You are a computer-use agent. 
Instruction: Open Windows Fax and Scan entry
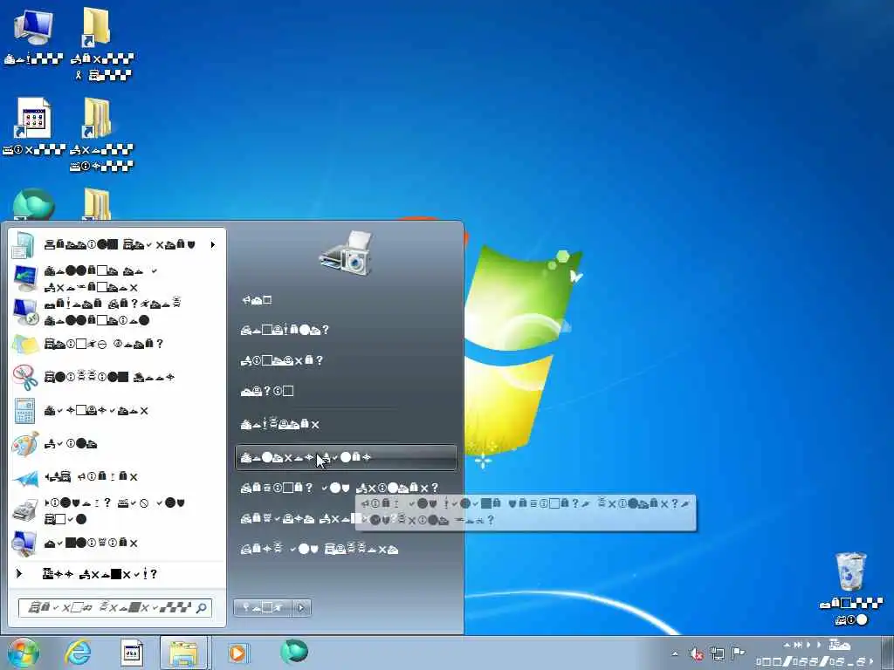pos(117,510)
